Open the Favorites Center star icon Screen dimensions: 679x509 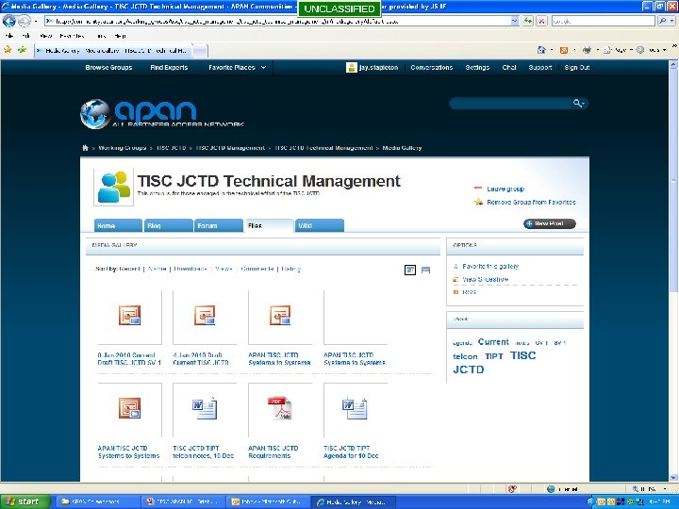[8, 50]
